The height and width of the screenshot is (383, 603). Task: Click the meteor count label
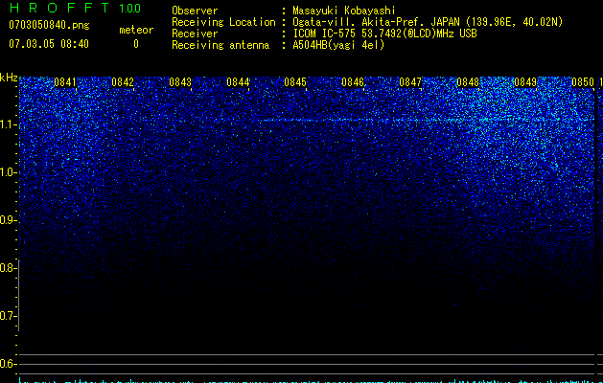(x=136, y=30)
